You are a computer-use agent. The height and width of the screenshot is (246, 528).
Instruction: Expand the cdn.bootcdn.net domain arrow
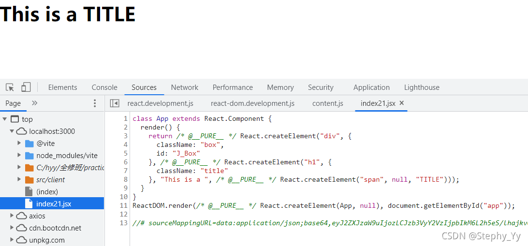12,228
